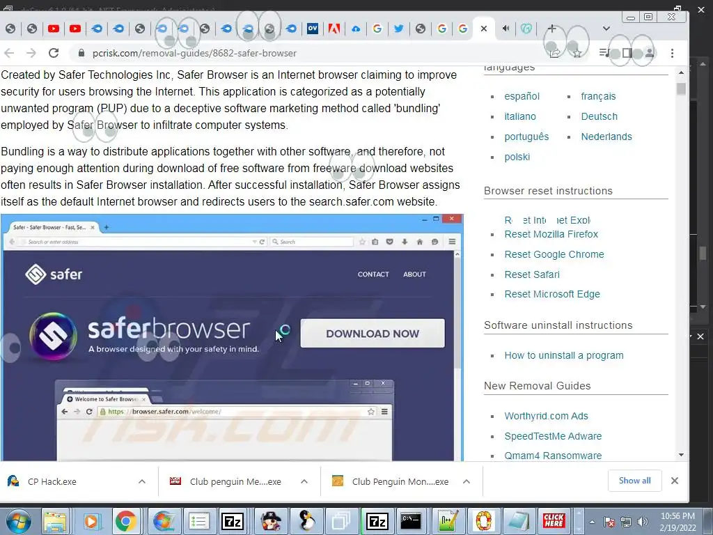Viewport: 713px width, 535px height.
Task: Open the Chrome profile avatar
Action: pos(650,53)
